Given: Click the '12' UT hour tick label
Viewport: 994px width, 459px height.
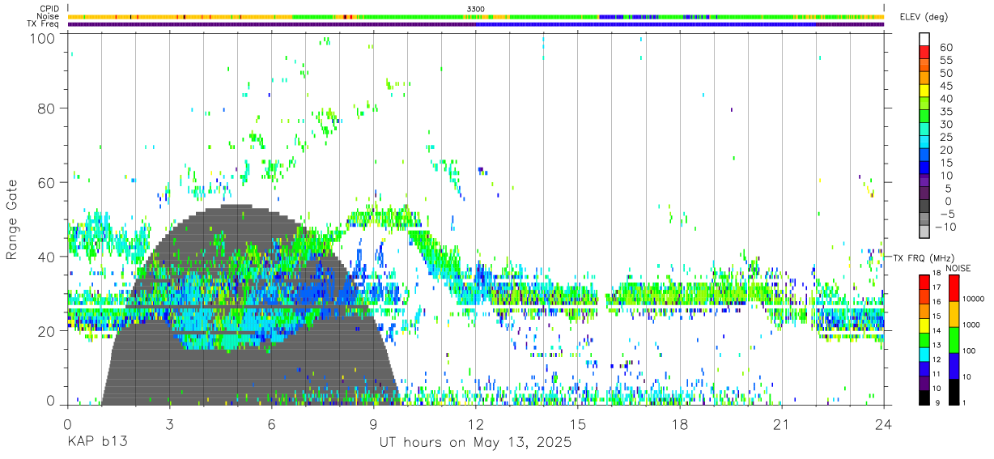Looking at the screenshot, I should pos(476,425).
